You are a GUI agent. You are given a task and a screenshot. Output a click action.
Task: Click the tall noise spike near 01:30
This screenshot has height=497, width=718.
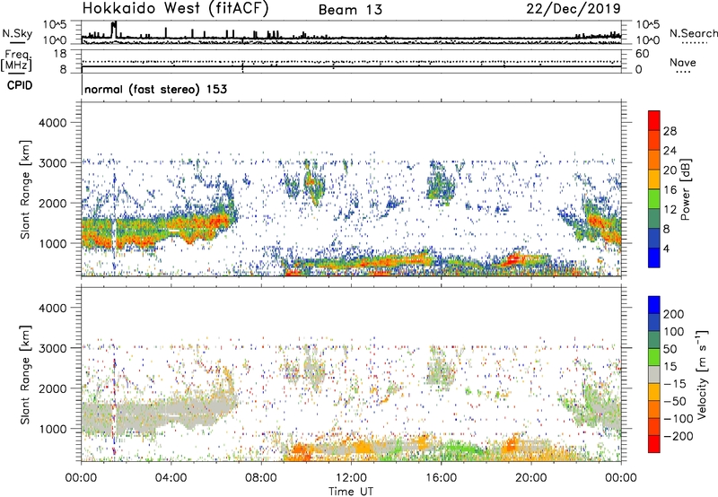point(114,29)
